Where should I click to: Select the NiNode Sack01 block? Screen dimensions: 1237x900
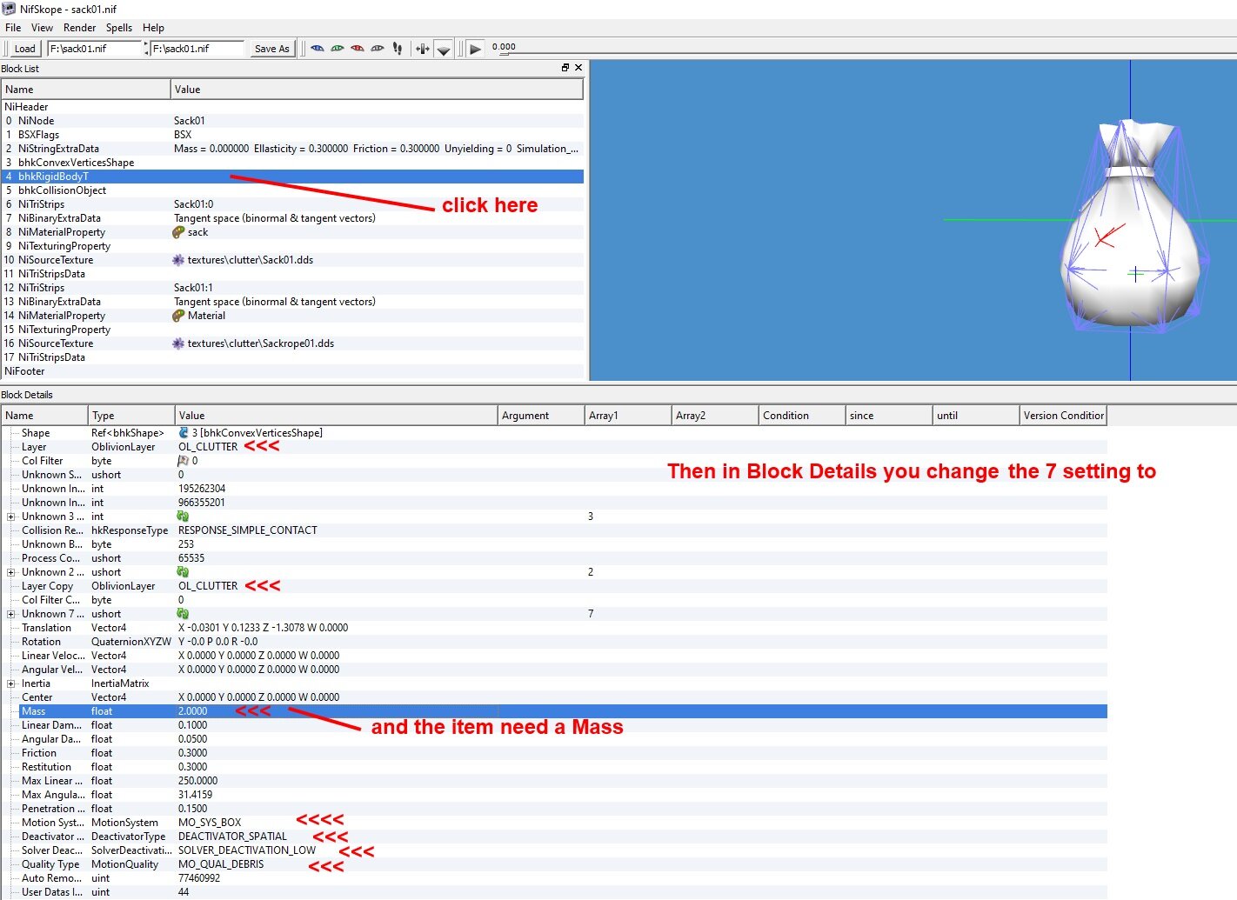pos(292,121)
